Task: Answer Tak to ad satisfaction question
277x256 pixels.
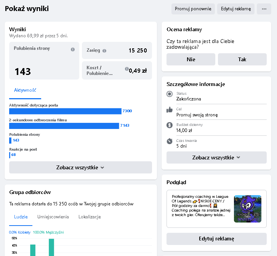Action: click(x=242, y=59)
